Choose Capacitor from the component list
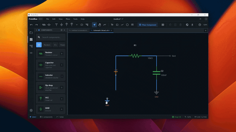Image resolution: width=236 pixels, height=132 pixels. coord(50,65)
